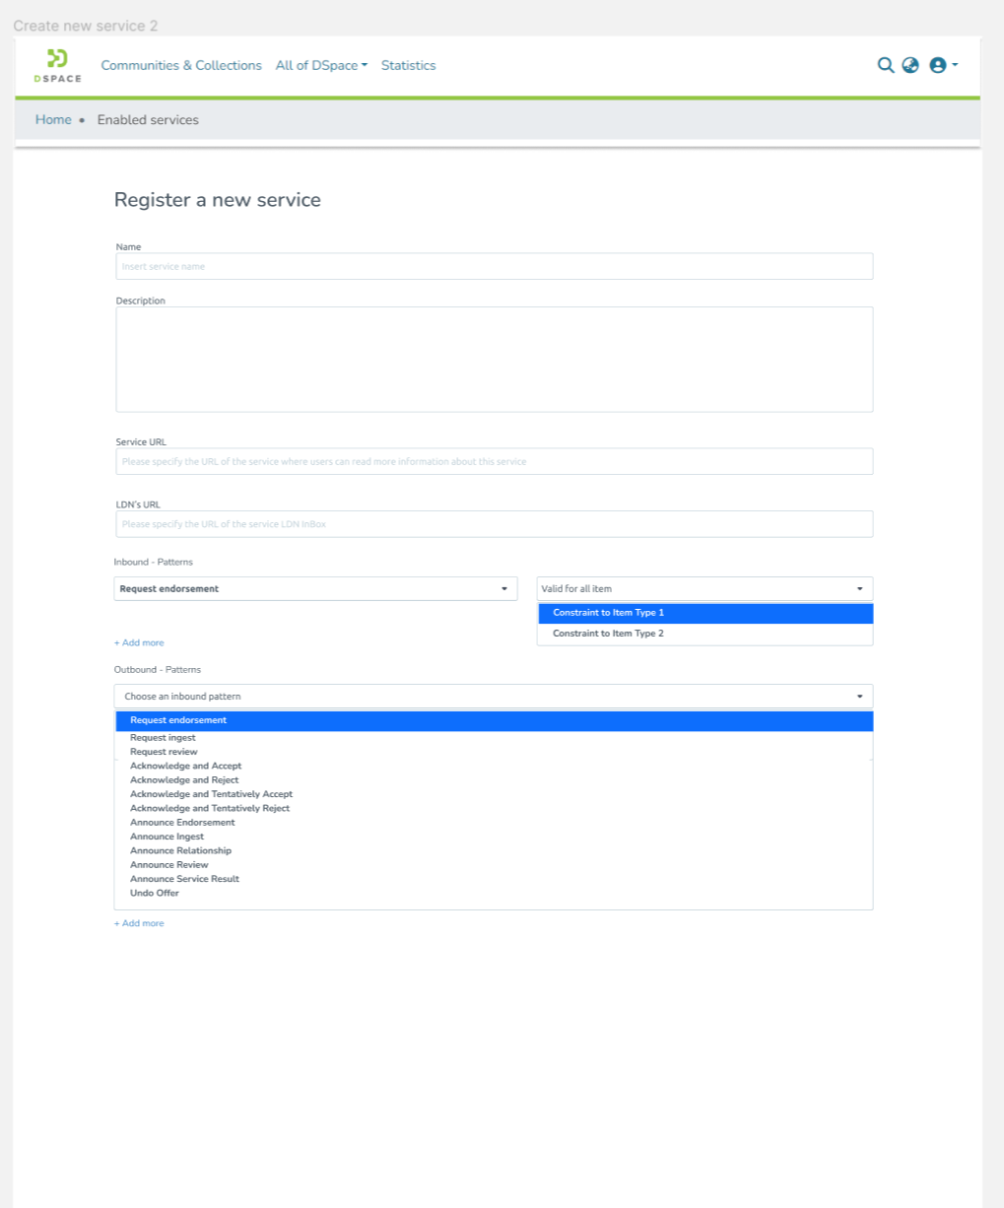The height and width of the screenshot is (1208, 1004).
Task: Toggle the Valid for all item dropdown
Action: [x=704, y=589]
